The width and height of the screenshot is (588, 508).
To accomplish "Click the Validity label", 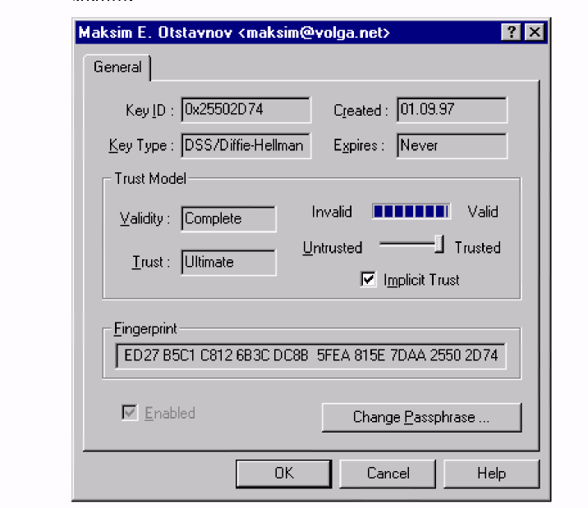I will pos(145,218).
